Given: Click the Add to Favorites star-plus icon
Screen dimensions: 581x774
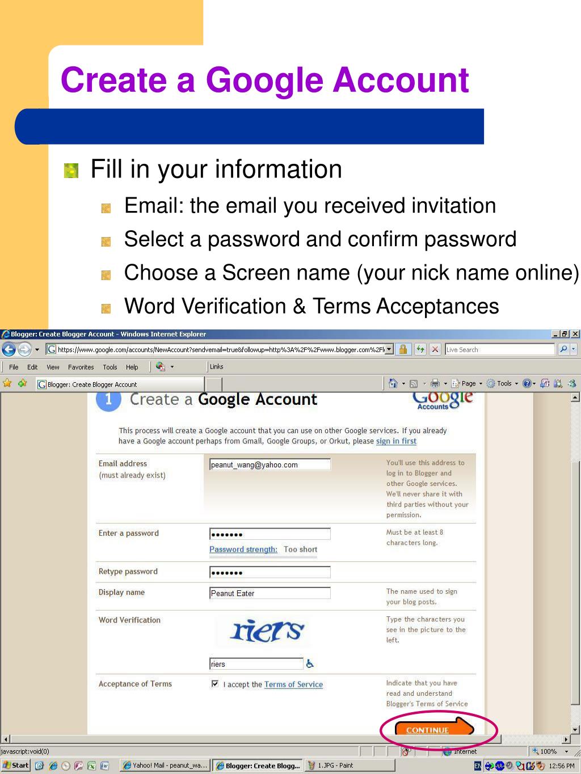Looking at the screenshot, I should pos(23,383).
